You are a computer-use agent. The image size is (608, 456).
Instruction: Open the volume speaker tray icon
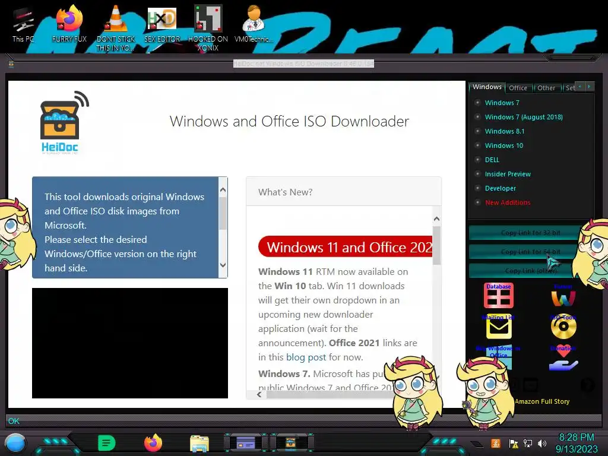(x=542, y=443)
